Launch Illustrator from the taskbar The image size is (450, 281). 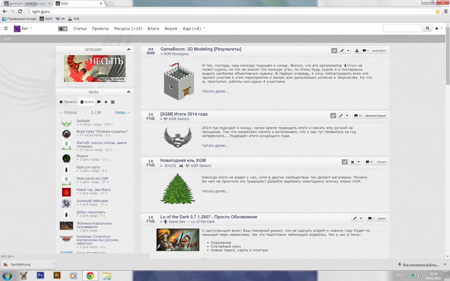point(57,275)
